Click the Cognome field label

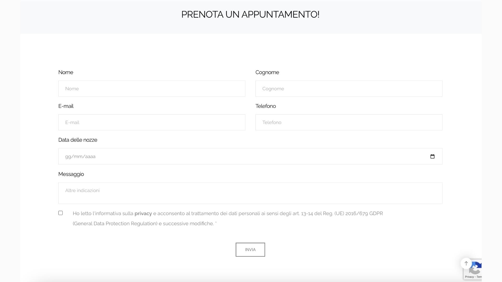267,72
